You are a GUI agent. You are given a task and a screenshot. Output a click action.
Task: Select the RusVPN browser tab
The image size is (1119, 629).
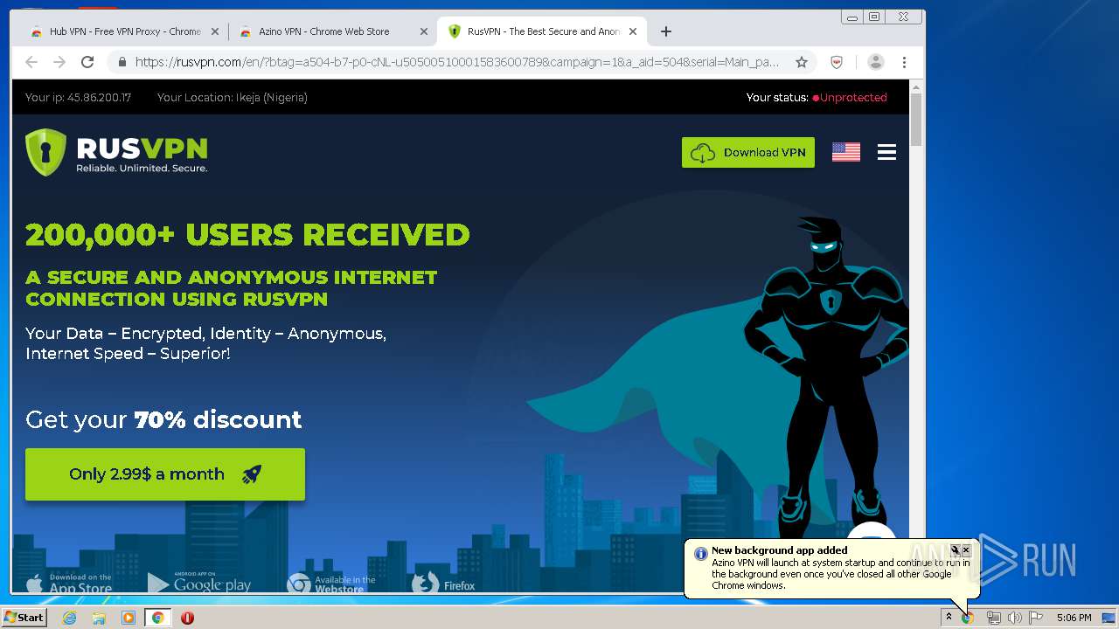(542, 31)
